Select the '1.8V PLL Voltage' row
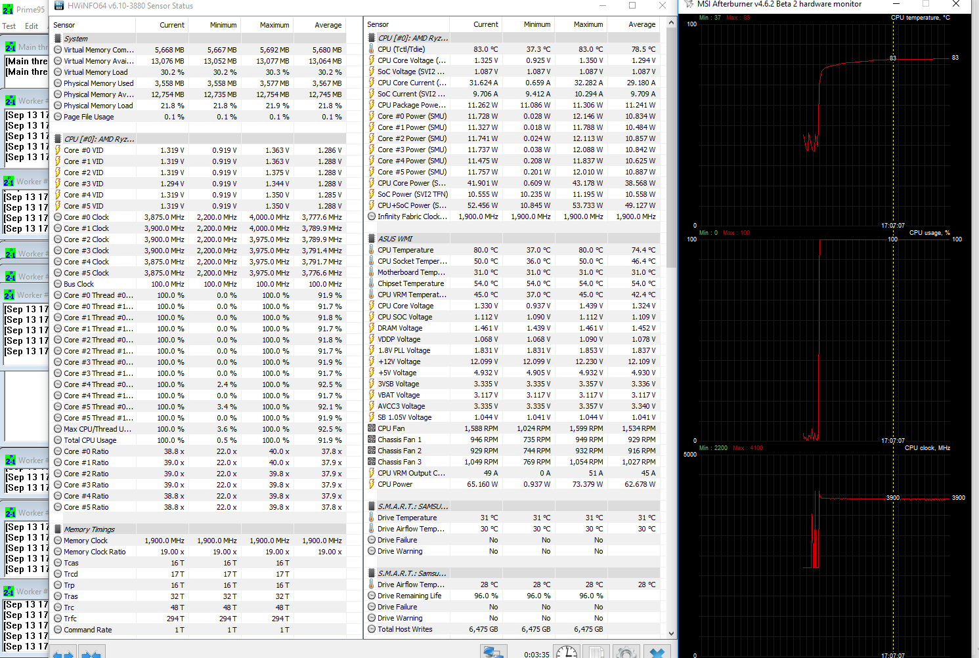This screenshot has height=658, width=979. (513, 350)
